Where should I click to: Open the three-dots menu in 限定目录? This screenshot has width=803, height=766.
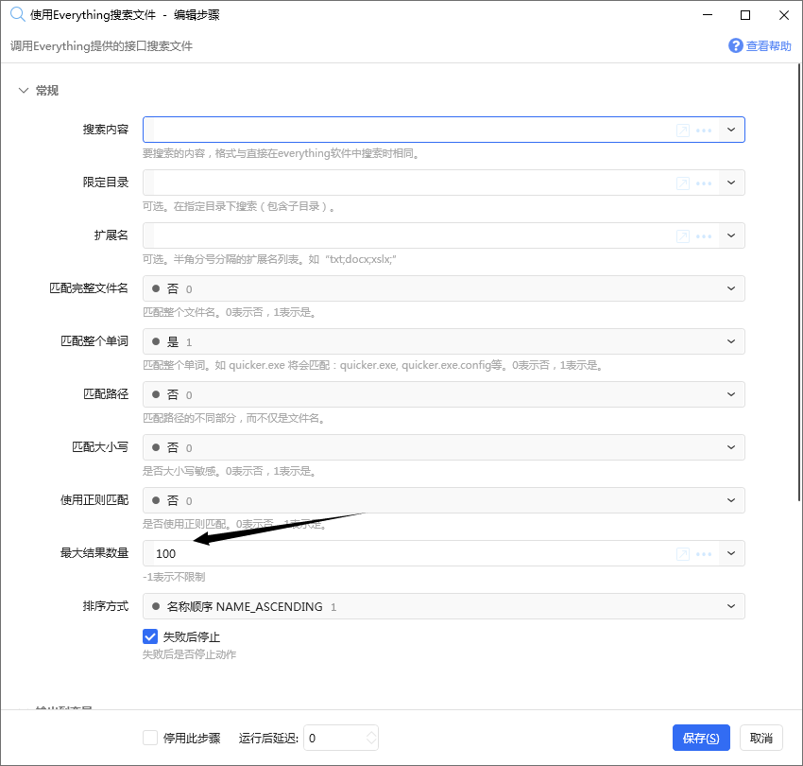(704, 183)
